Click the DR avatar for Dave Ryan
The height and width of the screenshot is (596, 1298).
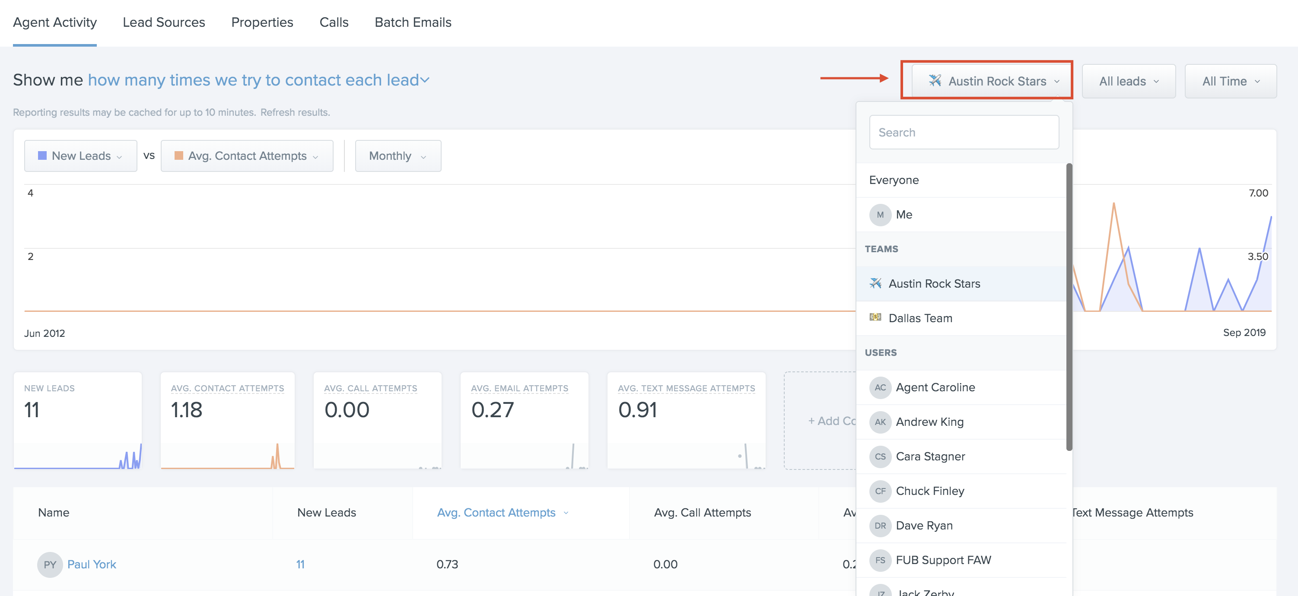[880, 526]
